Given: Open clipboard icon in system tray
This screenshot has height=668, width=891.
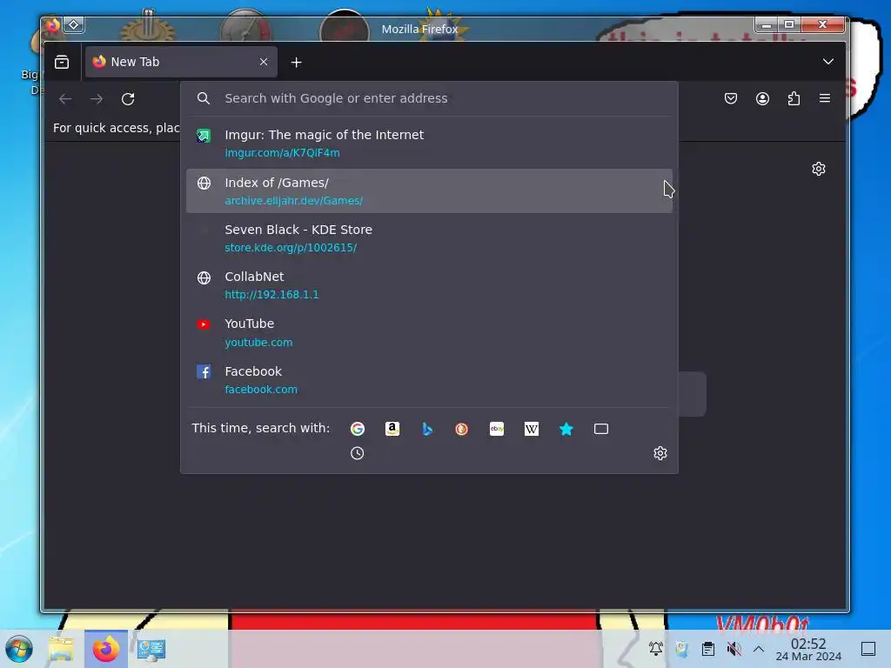Looking at the screenshot, I should pyautogui.click(x=708, y=649).
